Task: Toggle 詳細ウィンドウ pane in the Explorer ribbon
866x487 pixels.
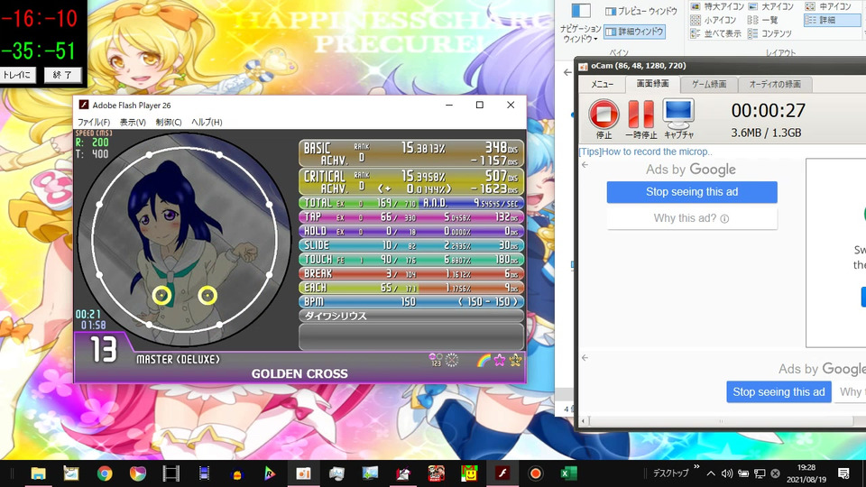Action: (x=634, y=32)
